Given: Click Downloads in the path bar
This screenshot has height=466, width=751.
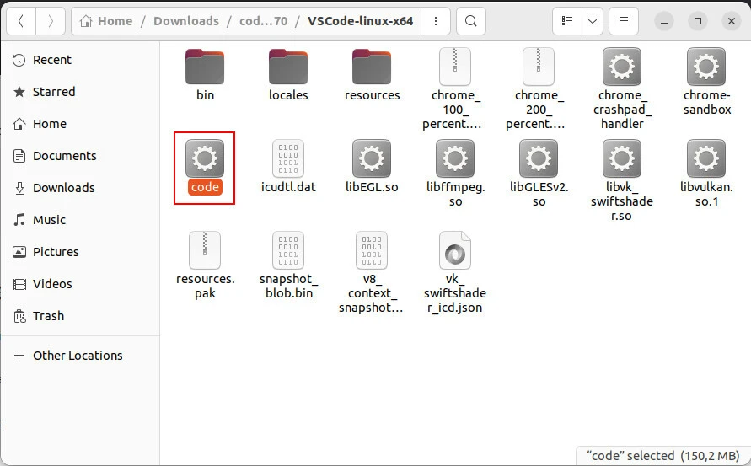Looking at the screenshot, I should tap(185, 21).
